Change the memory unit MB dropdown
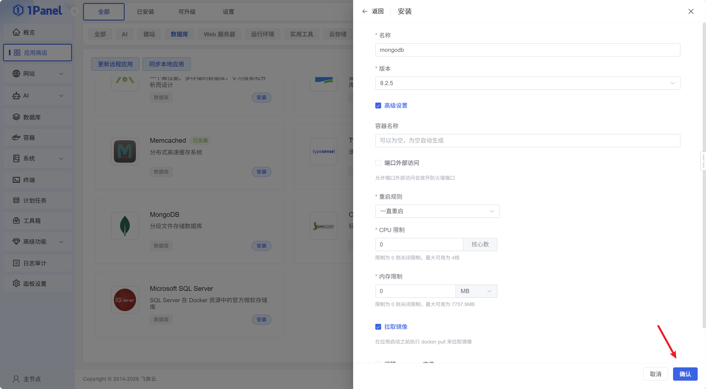Screen dimensions: 706x389 tap(476, 291)
